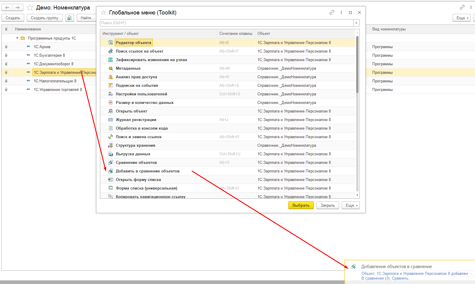Viewport: 475px width, 284px height.
Task: Click the copy-item icon button beside Создать группу
Action: [69, 18]
